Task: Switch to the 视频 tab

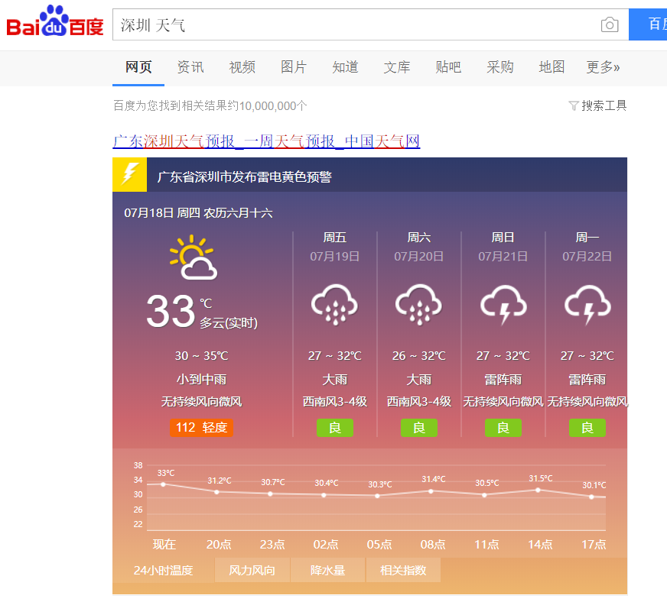Action: 242,67
